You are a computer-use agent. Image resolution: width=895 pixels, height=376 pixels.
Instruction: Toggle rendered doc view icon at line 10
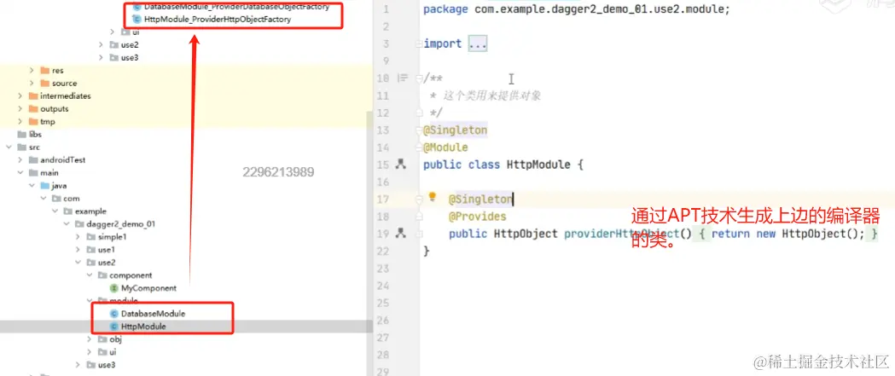click(x=403, y=78)
